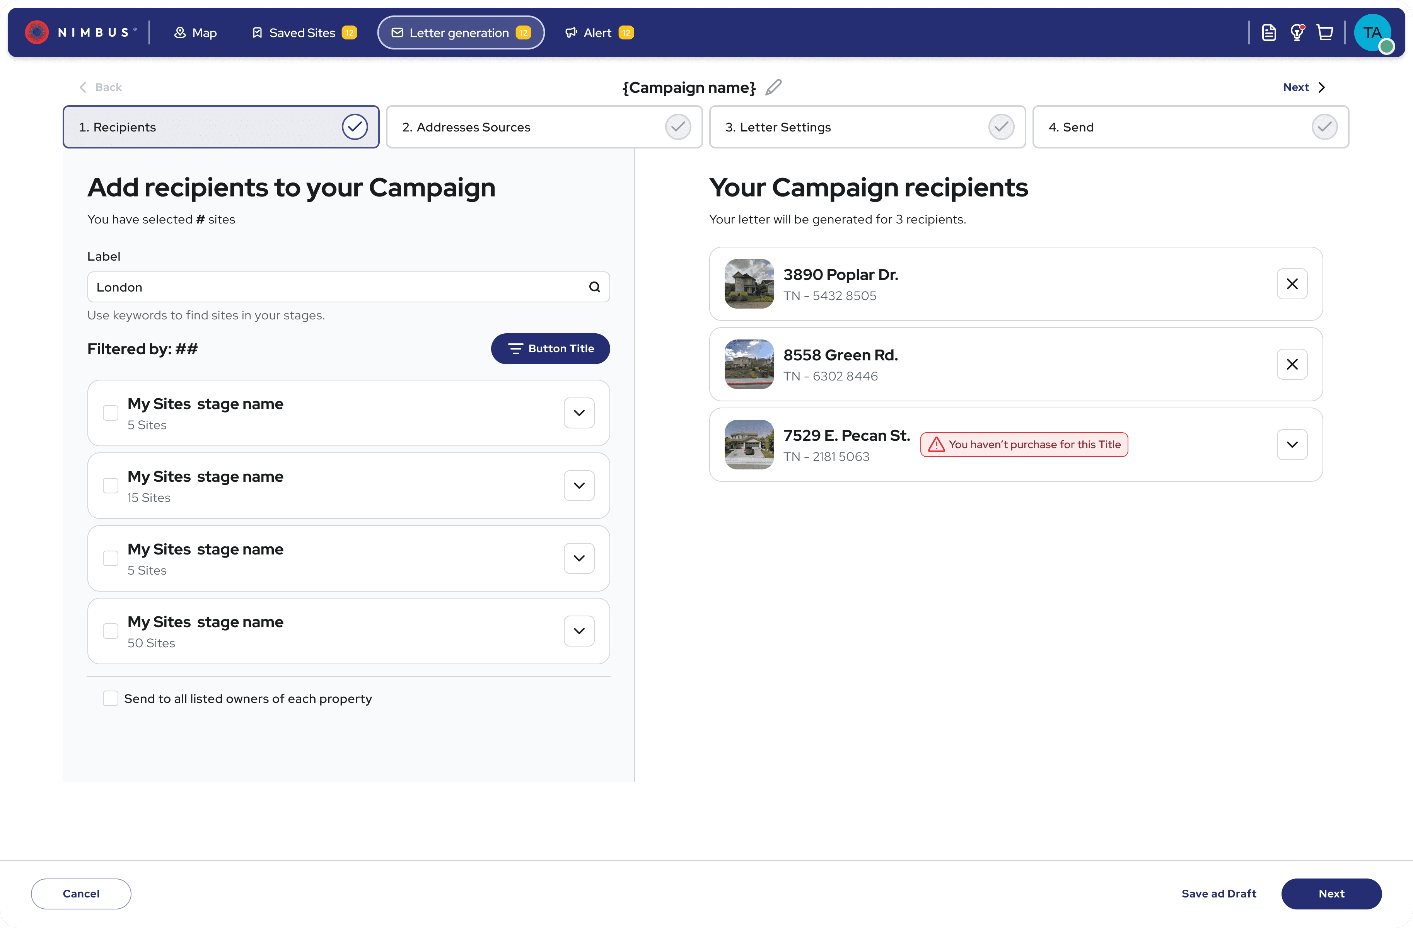
Task: Check the 50 Sites stage checkbox
Action: coord(111,631)
